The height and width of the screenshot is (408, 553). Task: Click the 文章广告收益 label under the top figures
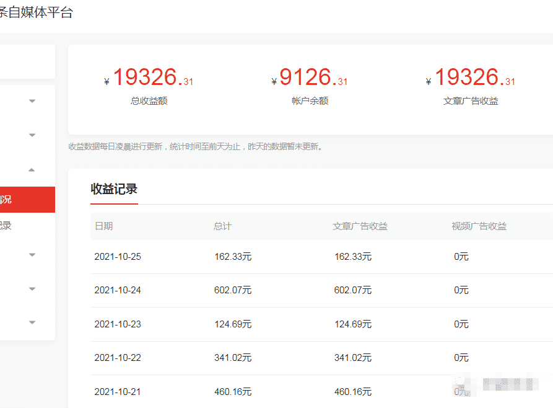(471, 101)
